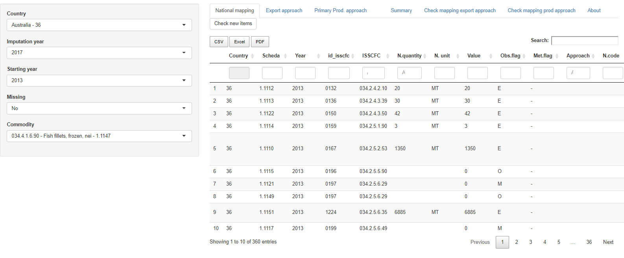The image size is (624, 258).
Task: Open the Check new items tab
Action: [x=233, y=24]
